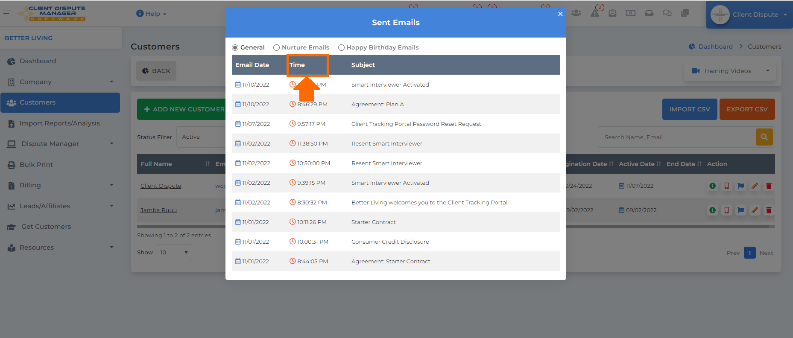Image resolution: width=793 pixels, height=338 pixels.
Task: Click the Subject column header
Action: point(363,65)
